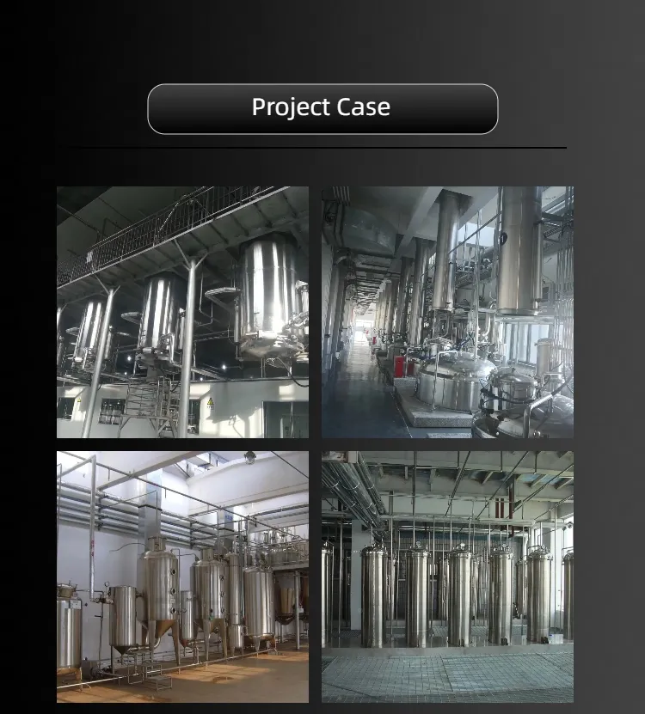Select the bottom-right photo of column tanks
This screenshot has width=645, height=714.
pyautogui.click(x=447, y=577)
